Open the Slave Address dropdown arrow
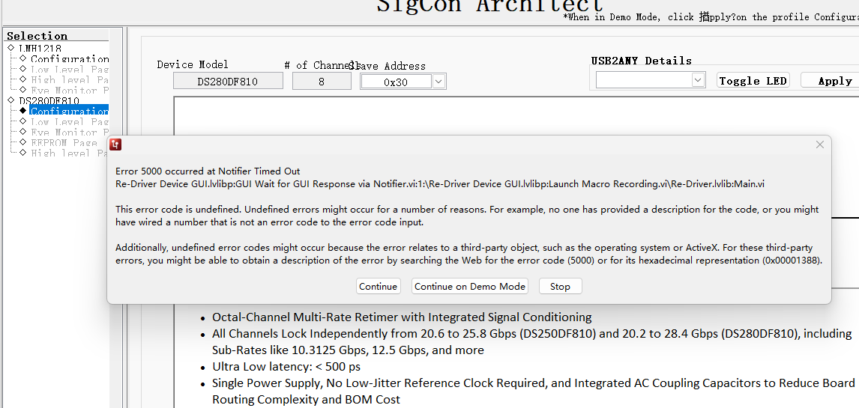This screenshot has width=859, height=408. coord(439,82)
